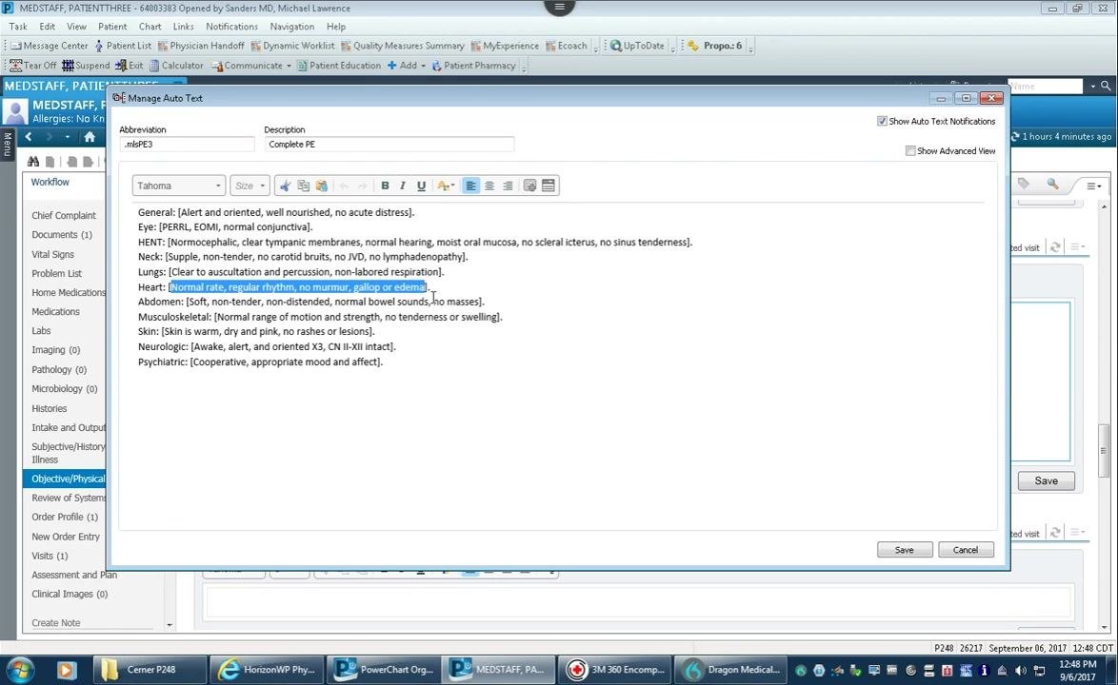Click the last table-style icon in editor toolbar
1118x685 pixels.
point(549,186)
